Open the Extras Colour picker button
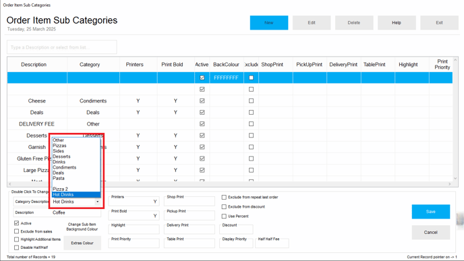Screen dimensions: 464x261 coord(82,243)
